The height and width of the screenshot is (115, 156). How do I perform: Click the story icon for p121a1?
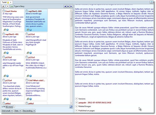tap(27, 34)
